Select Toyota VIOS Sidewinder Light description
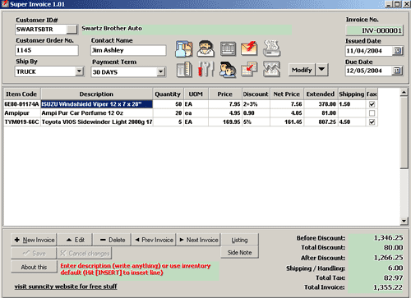This screenshot has width=411, height=298. pos(97,122)
